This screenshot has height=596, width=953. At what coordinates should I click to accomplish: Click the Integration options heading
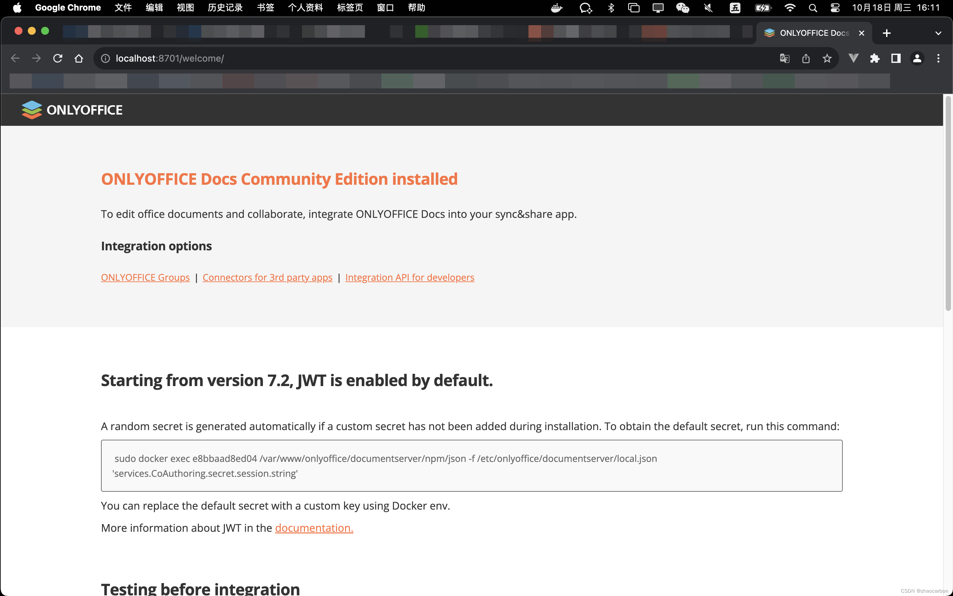(157, 246)
